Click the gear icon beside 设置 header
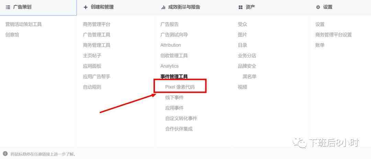This screenshot has height=159, width=371. click(x=318, y=7)
